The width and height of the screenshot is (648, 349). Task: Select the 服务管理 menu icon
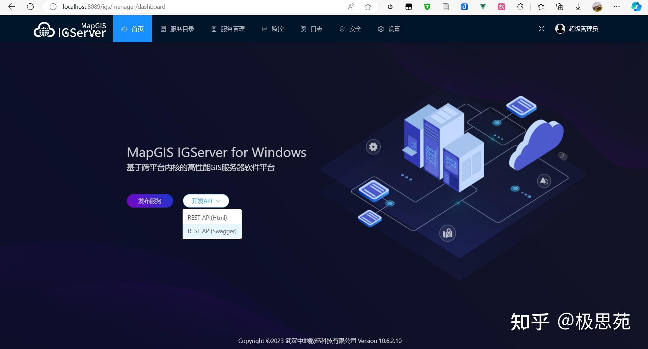[214, 29]
